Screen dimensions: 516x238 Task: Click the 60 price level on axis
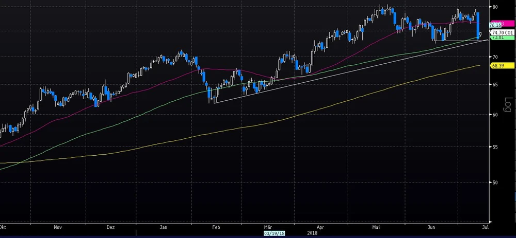[494, 115]
